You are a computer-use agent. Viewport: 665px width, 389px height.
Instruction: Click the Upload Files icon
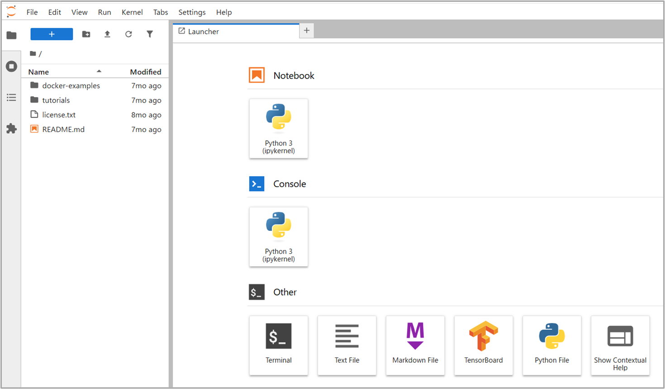pos(107,34)
